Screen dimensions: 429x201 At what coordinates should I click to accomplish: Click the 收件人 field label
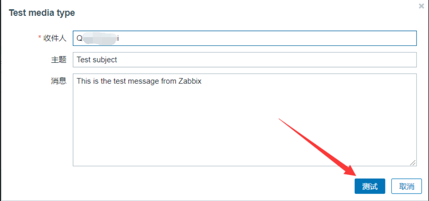[55, 38]
